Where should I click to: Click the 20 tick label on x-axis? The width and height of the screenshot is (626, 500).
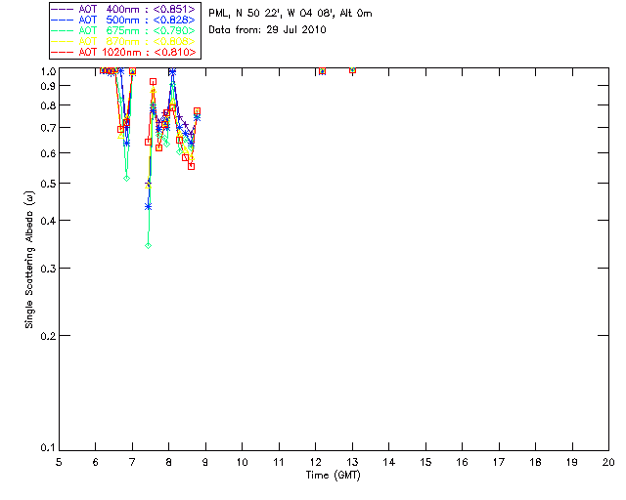(x=608, y=461)
